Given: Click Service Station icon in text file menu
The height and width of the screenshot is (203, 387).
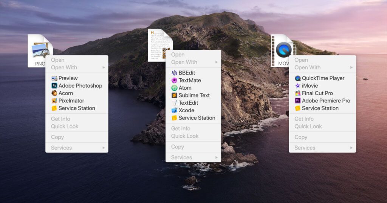Looking at the screenshot, I should click(174, 118).
